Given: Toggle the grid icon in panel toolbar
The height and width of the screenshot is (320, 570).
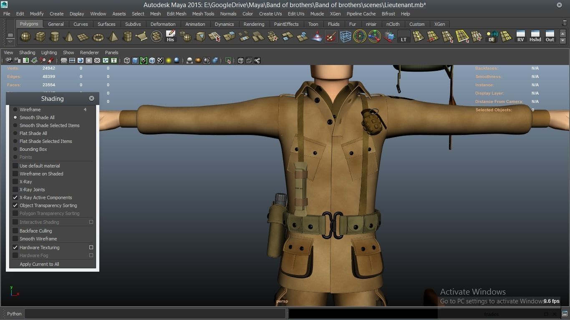Looking at the screenshot, I should [64, 60].
